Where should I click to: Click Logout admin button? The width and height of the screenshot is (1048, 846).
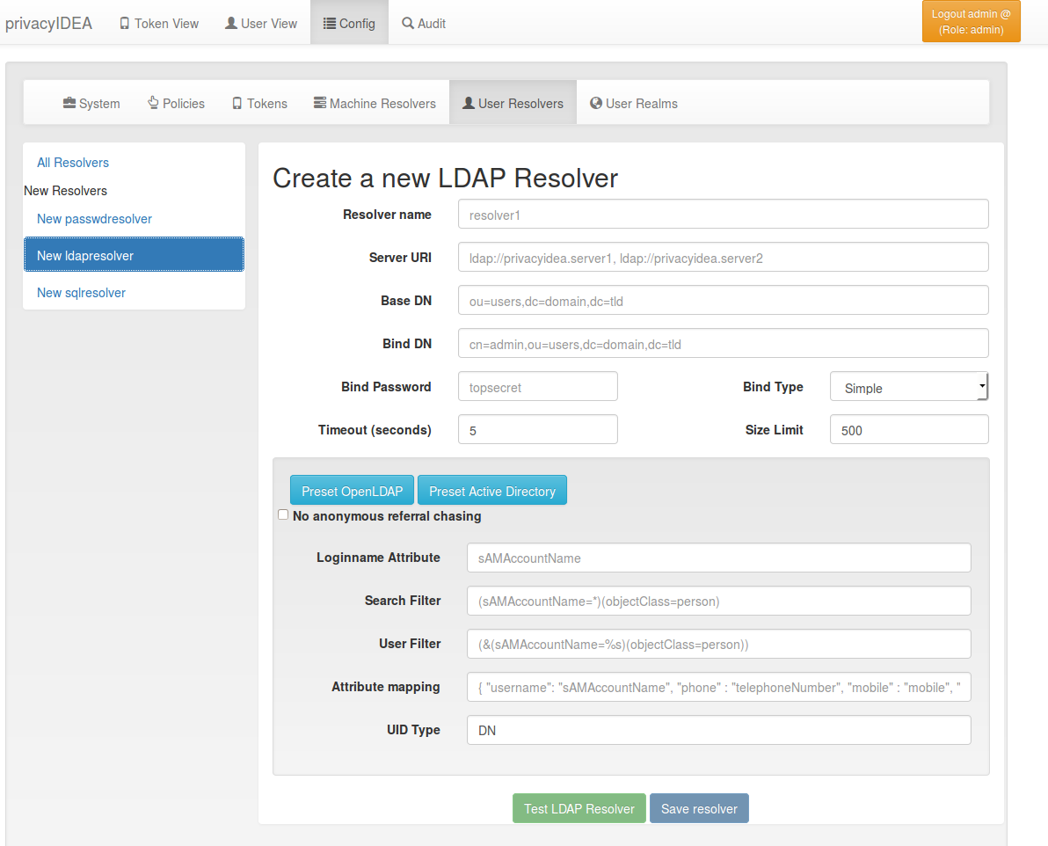(x=972, y=21)
